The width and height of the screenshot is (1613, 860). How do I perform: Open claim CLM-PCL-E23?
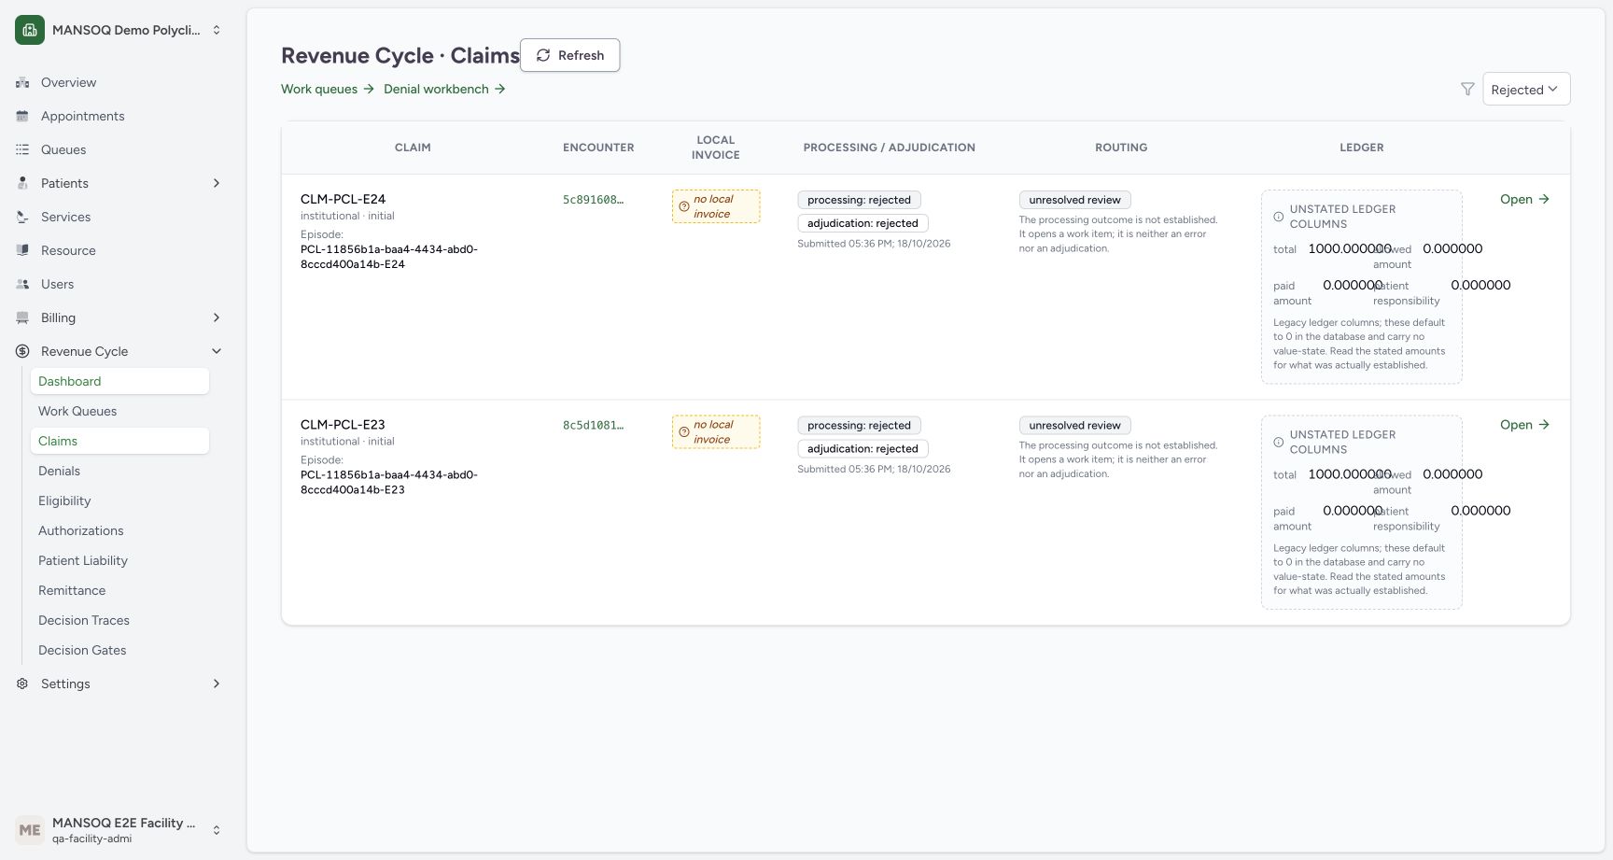(1524, 424)
